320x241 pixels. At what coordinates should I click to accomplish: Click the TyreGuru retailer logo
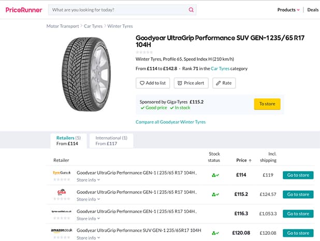point(61,173)
